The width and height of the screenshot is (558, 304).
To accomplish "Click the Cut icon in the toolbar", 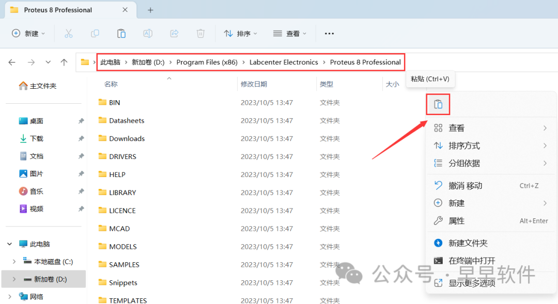I will click(69, 33).
